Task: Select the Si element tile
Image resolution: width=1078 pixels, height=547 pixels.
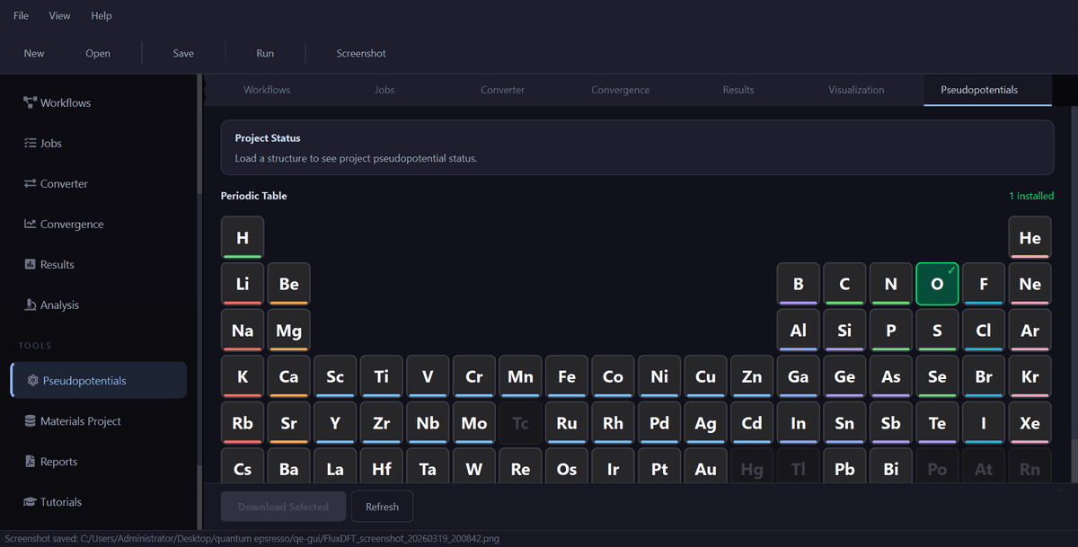Action: point(844,331)
